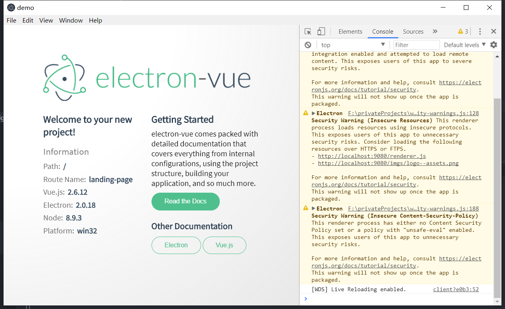Image resolution: width=505 pixels, height=309 pixels.
Task: Click warning icon of Insecure Content-Security-Policy message
Action: click(x=305, y=208)
